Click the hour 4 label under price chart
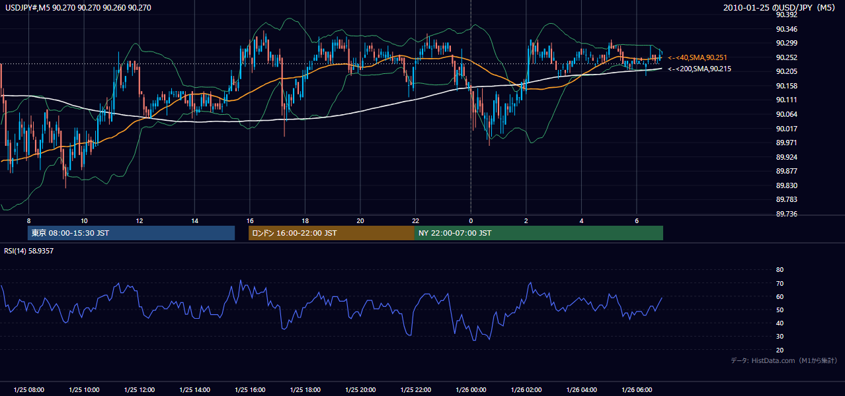 [581, 220]
